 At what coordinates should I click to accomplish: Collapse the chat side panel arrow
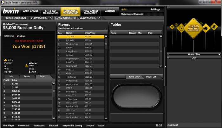pos(165,66)
